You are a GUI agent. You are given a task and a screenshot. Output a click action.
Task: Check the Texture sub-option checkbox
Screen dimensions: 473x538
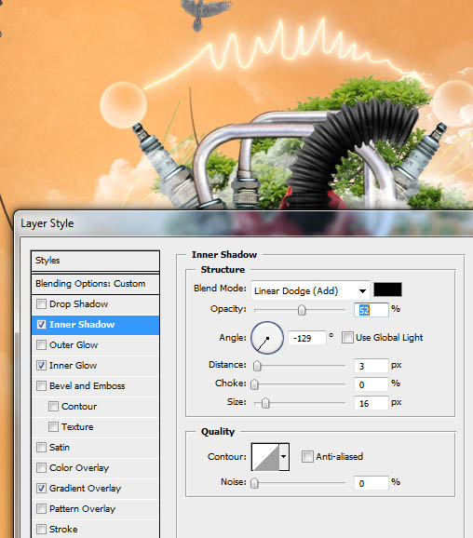click(53, 427)
